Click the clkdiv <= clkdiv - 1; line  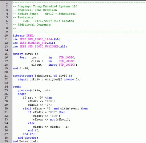coord(51,127)
